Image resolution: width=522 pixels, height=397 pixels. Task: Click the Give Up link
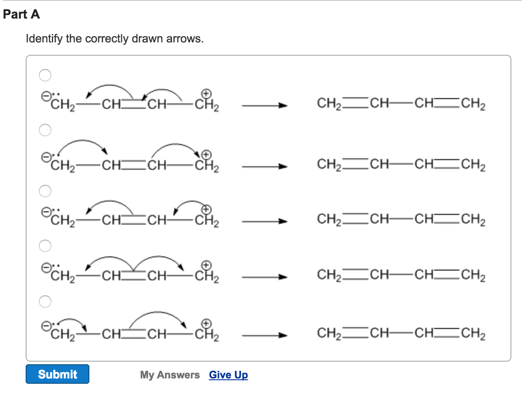228,375
